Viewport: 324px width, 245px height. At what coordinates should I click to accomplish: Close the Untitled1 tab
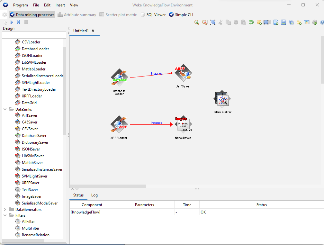[x=93, y=31]
